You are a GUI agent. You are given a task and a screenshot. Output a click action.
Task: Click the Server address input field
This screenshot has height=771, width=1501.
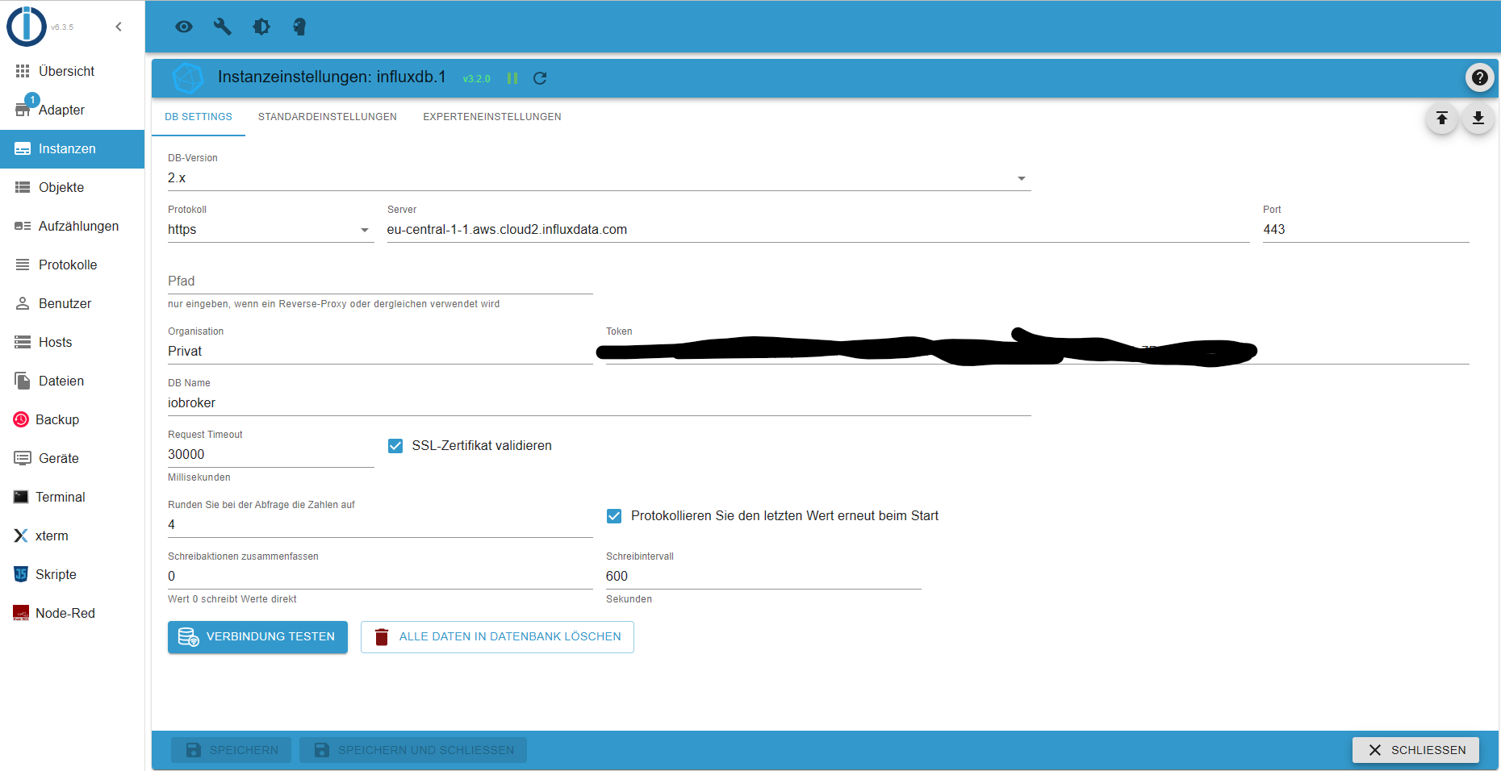(818, 230)
